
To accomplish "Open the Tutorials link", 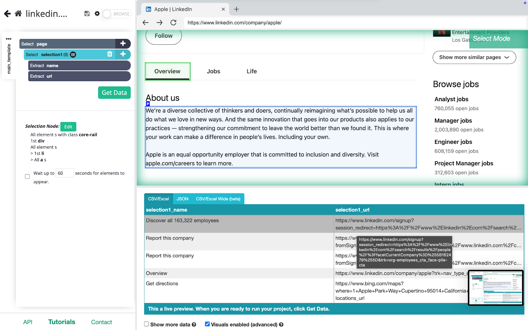I will (x=62, y=322).
